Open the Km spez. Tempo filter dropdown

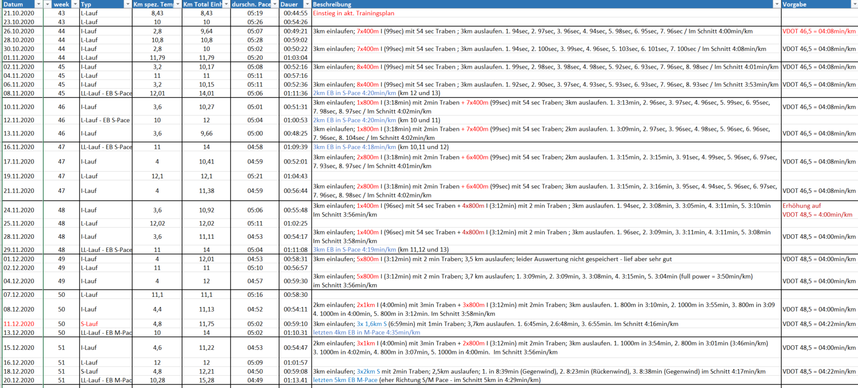pos(177,4)
